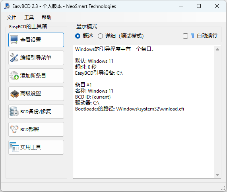227x192 pixels.
Task: Select the 详细 (调试模式) radio button
Action: tap(100, 36)
